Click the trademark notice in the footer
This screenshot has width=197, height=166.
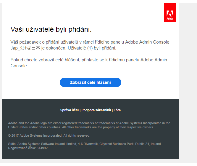tap(89, 125)
